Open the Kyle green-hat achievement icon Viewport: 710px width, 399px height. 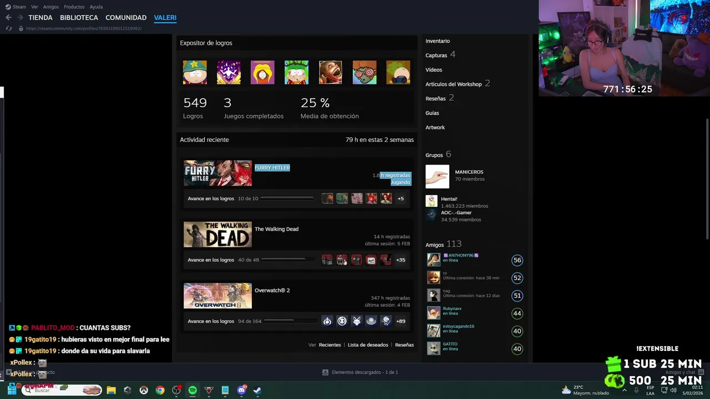click(296, 73)
